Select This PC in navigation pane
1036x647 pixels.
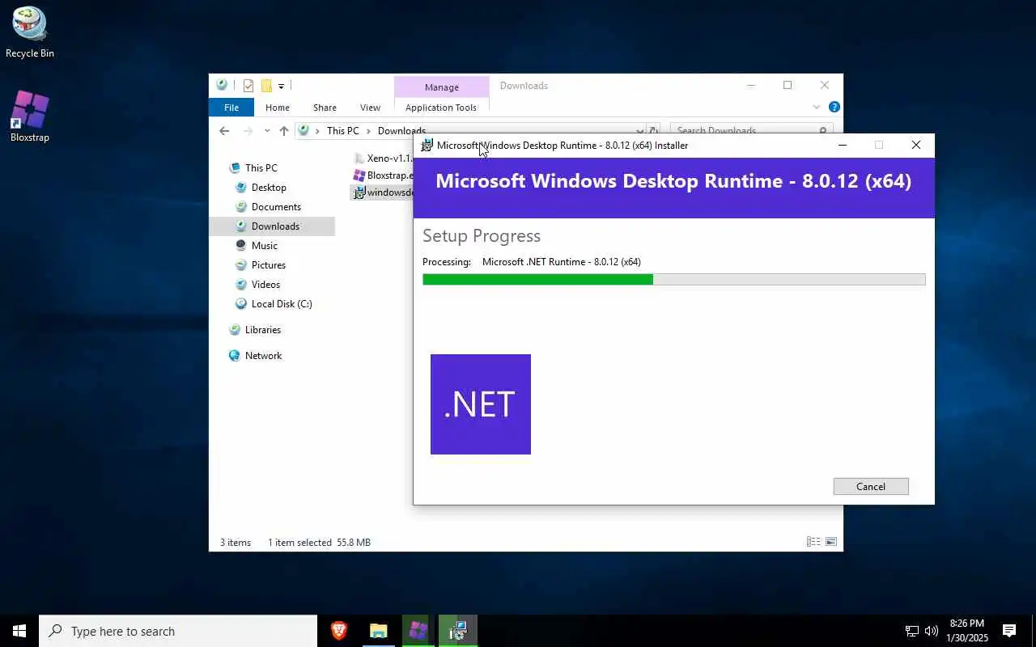[x=261, y=168]
